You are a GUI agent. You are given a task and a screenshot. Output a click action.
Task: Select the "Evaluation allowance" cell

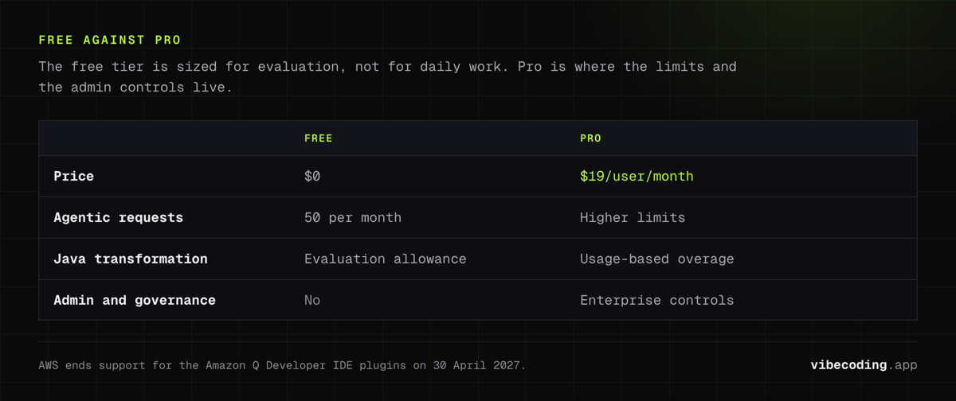[x=386, y=259]
